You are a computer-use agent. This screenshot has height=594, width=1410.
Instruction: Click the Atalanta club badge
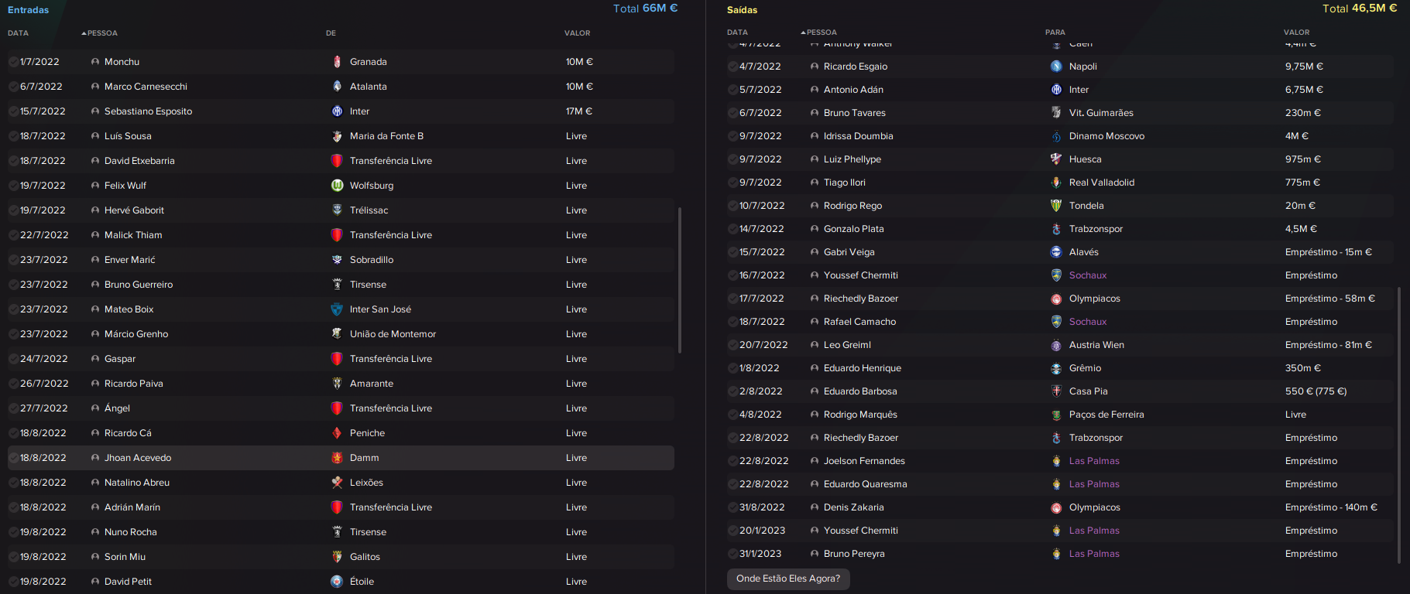[x=337, y=87]
